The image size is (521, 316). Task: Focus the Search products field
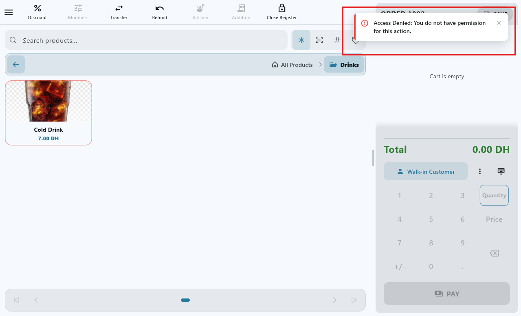point(146,40)
